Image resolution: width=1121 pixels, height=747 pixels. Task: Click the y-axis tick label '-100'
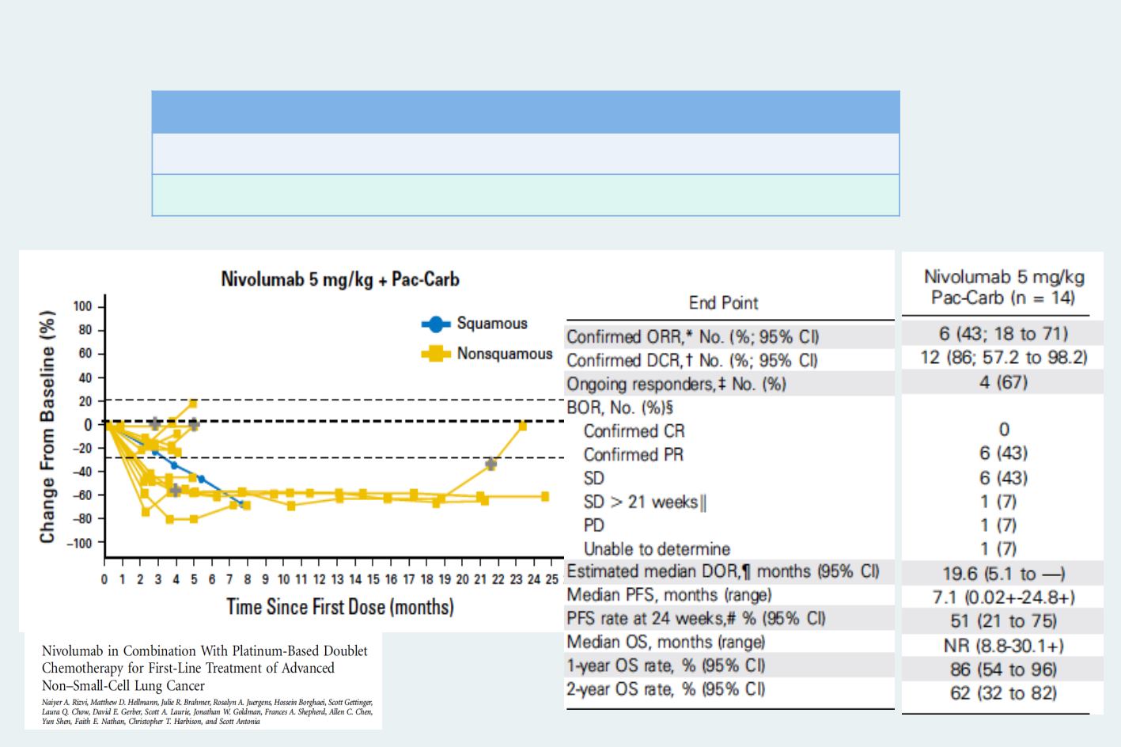(80, 544)
